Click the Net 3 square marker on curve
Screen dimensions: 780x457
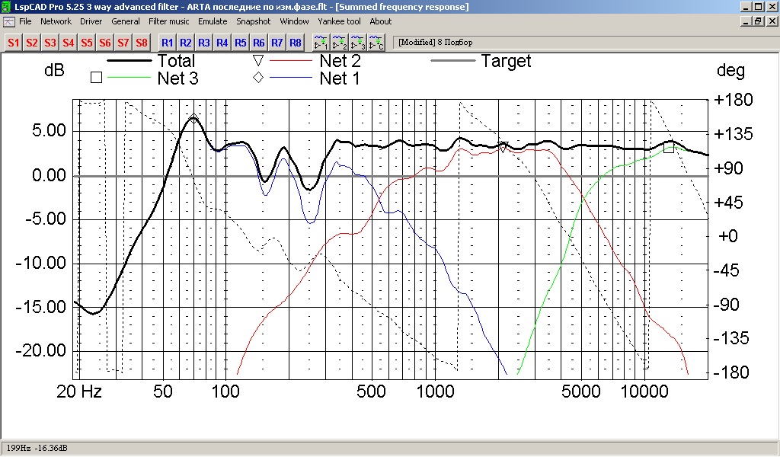pos(669,148)
